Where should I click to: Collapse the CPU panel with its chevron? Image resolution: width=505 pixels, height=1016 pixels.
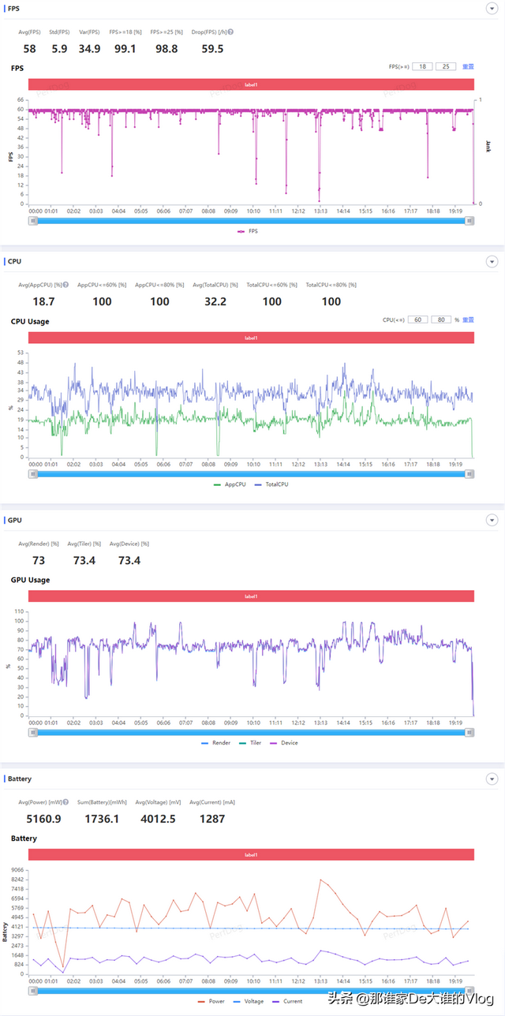(492, 261)
